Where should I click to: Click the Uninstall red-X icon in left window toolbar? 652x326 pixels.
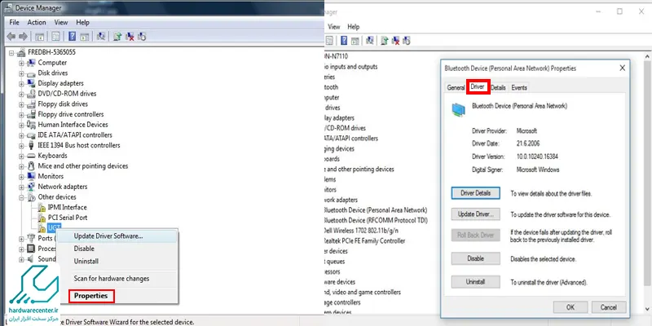tap(130, 37)
